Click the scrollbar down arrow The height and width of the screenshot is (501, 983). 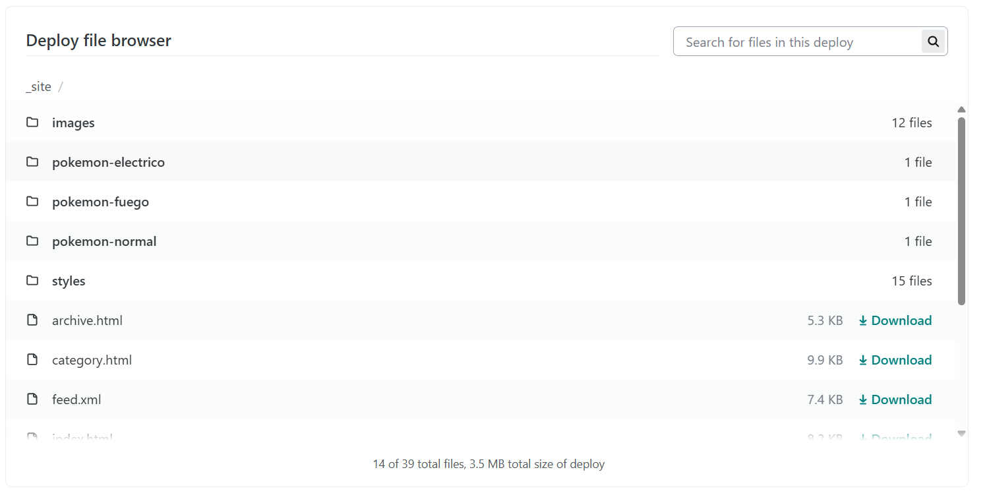[961, 433]
